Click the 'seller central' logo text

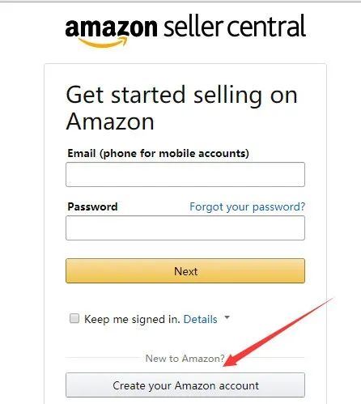[x=235, y=26]
